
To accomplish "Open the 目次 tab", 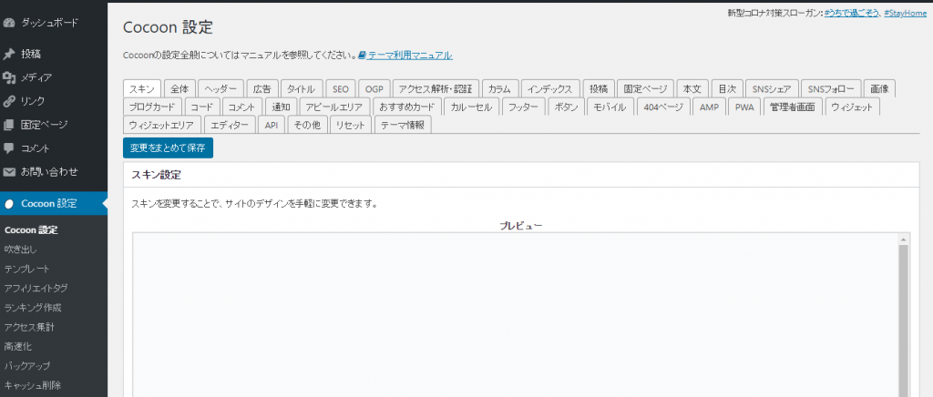I will point(727,89).
